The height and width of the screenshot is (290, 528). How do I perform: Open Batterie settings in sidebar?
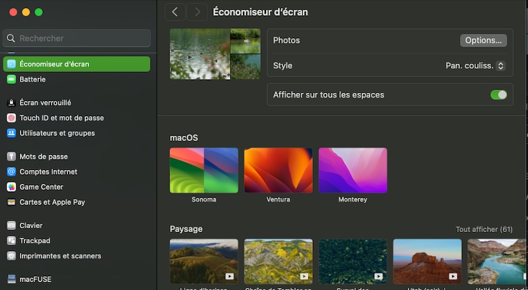click(32, 79)
